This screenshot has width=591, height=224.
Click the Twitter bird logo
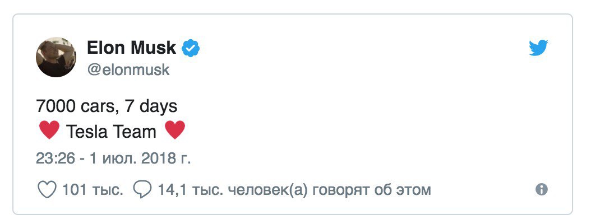pyautogui.click(x=539, y=48)
